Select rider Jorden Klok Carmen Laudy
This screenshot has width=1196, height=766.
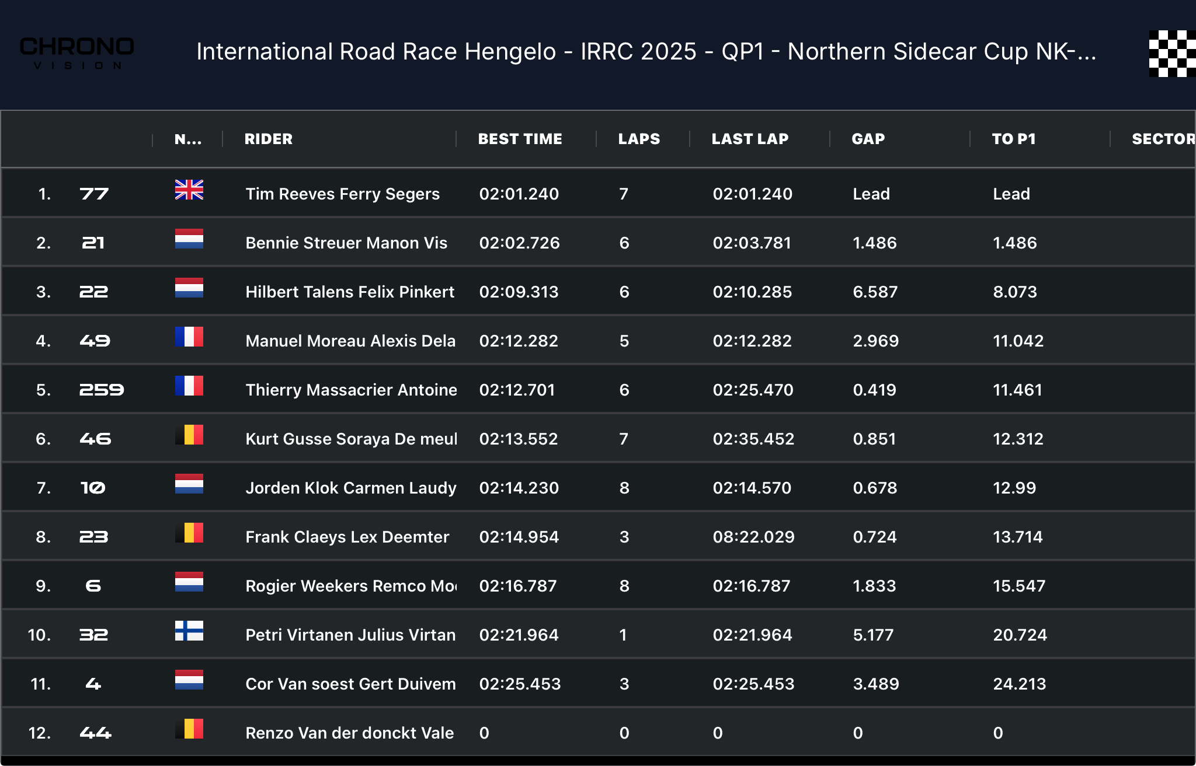click(350, 488)
